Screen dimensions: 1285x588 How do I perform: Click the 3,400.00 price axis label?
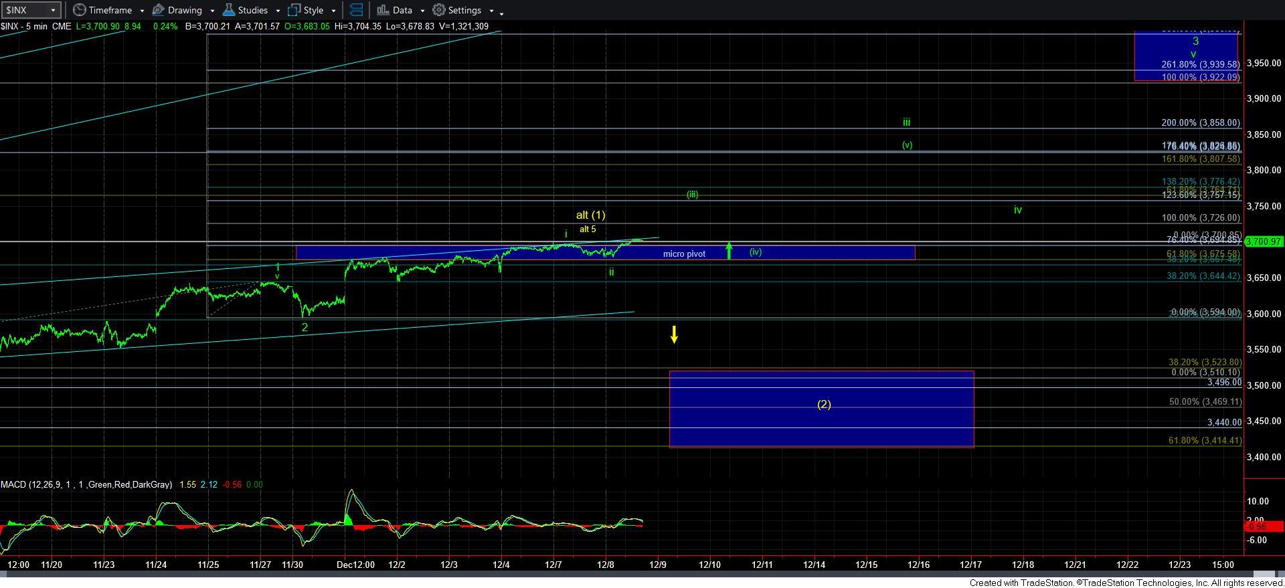coord(1264,457)
